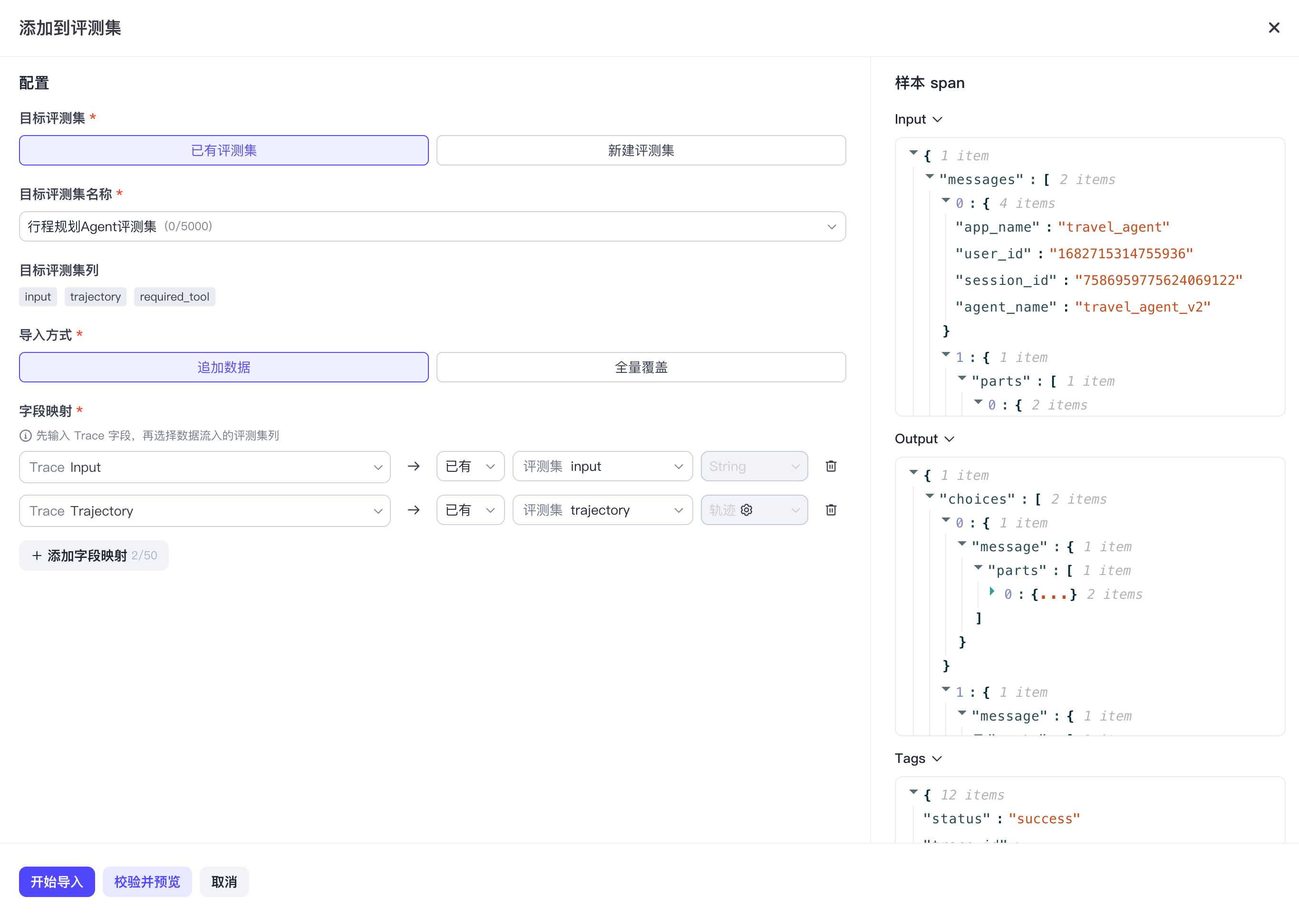Open the Trace Input field dropdown
Image resolution: width=1299 pixels, height=917 pixels.
click(205, 467)
